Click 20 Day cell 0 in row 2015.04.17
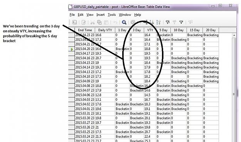Viewport: 241px width, 142px height. click(211, 53)
